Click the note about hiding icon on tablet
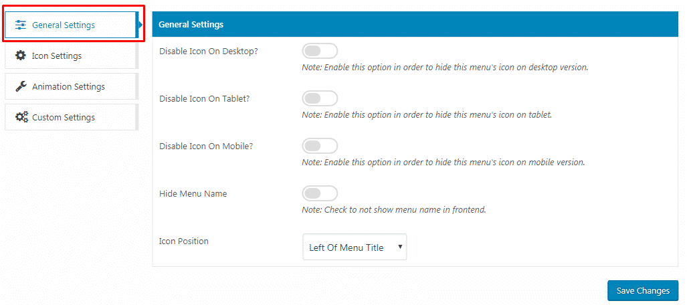 427,115
